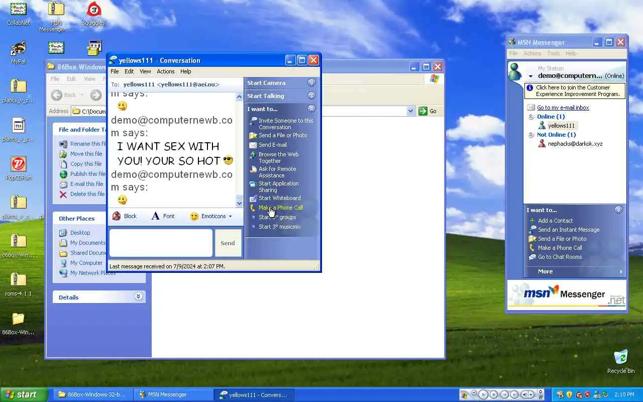Collapse the conversation's I want to section
Screen dimensions: 643x402
pos(311,109)
